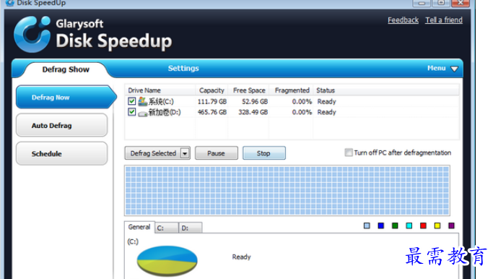The width and height of the screenshot is (493, 279).
Task: Click the 52.96 GB free space value
Action: coord(255,102)
